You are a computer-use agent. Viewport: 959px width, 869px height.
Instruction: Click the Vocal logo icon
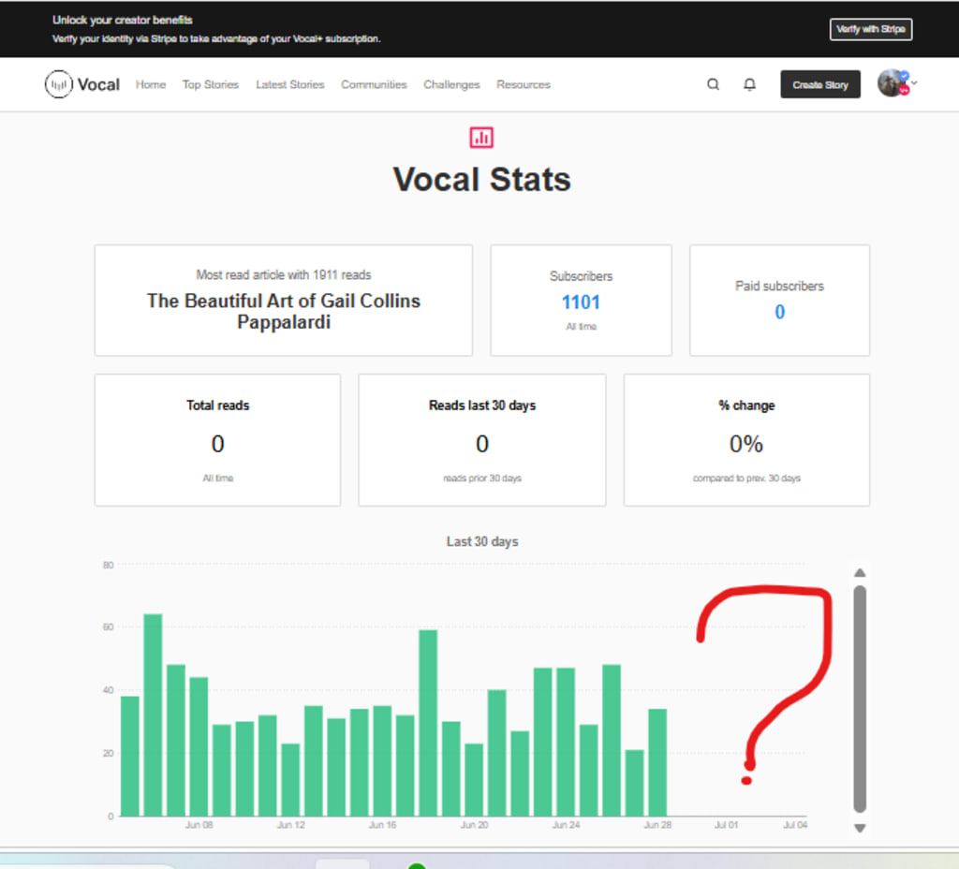(x=59, y=84)
